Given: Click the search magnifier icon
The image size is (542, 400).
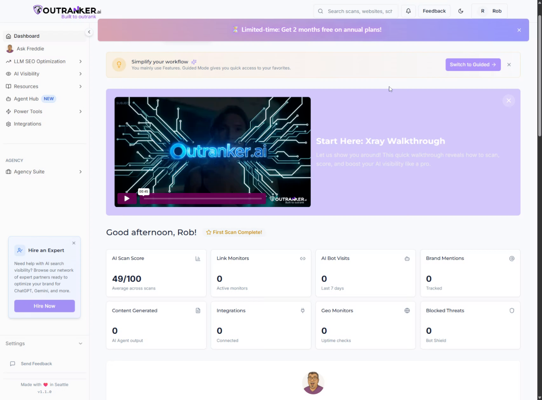Looking at the screenshot, I should click(x=321, y=11).
